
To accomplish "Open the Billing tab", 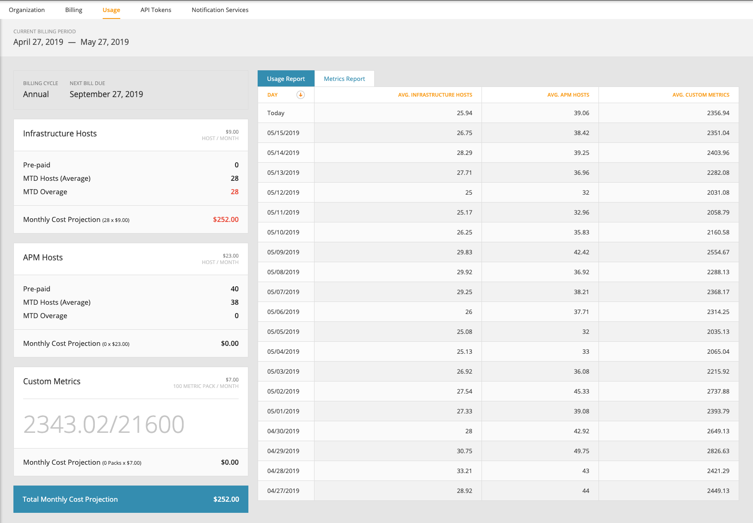I will (74, 10).
